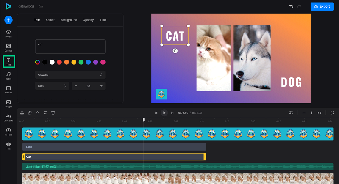This screenshot has width=339, height=184.
Task: Select the husky dog photo on canvas
Action: point(252,58)
